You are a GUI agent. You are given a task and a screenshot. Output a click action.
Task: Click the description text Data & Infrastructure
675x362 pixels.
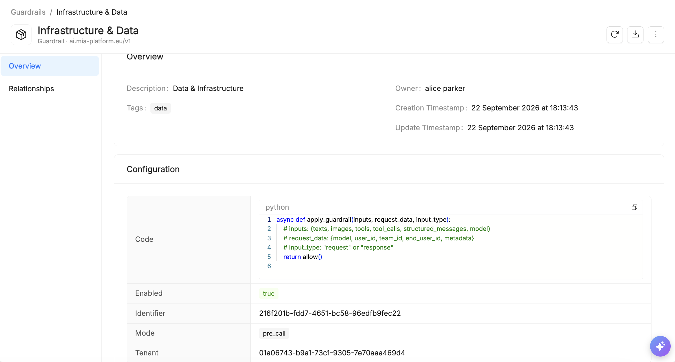tap(208, 88)
